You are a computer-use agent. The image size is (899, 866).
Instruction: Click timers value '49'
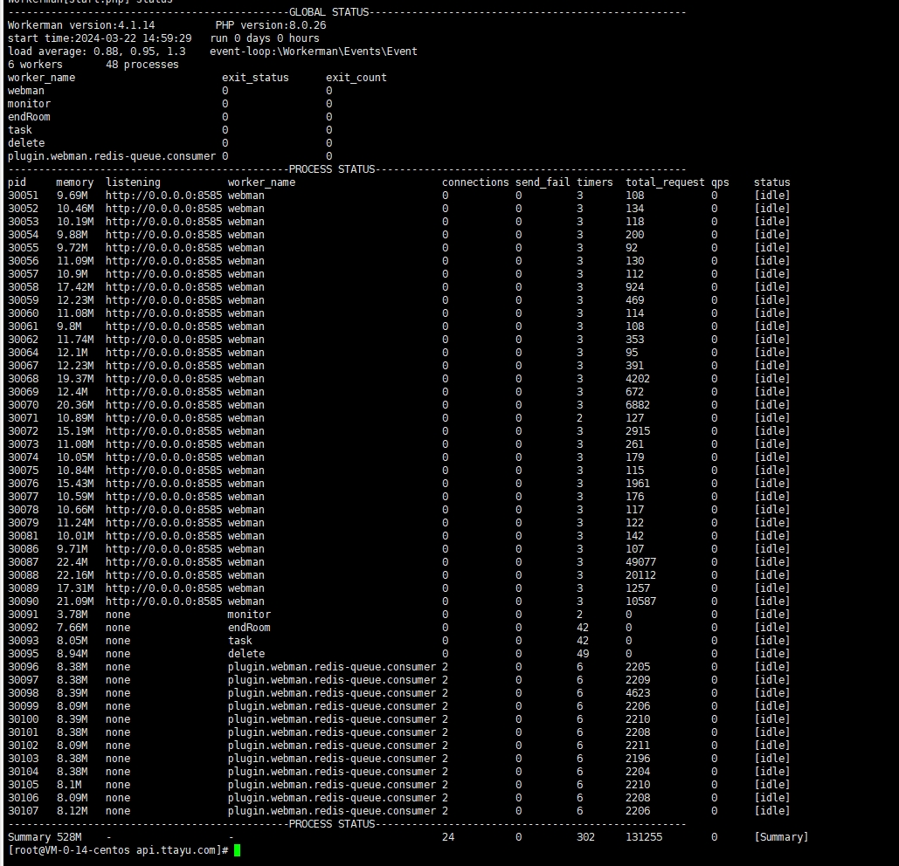click(583, 654)
